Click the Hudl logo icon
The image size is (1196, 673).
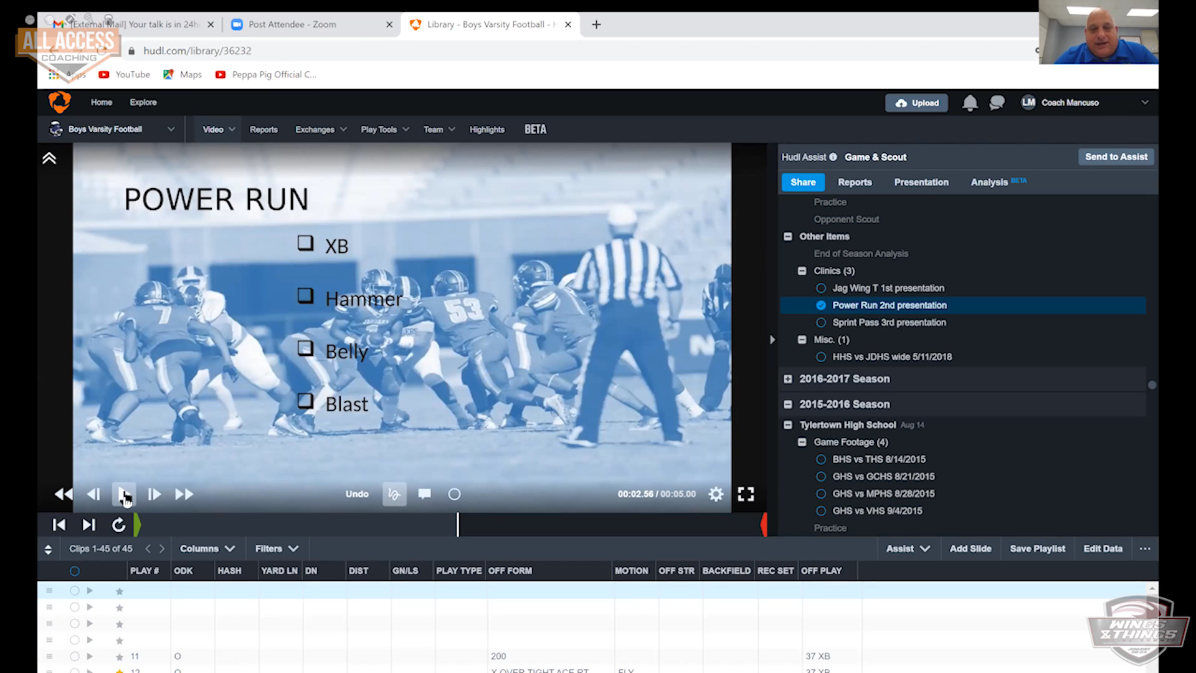pyautogui.click(x=60, y=102)
